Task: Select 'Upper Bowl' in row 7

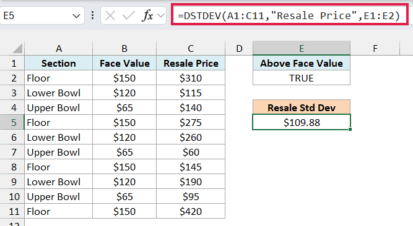Action: pyautogui.click(x=59, y=152)
